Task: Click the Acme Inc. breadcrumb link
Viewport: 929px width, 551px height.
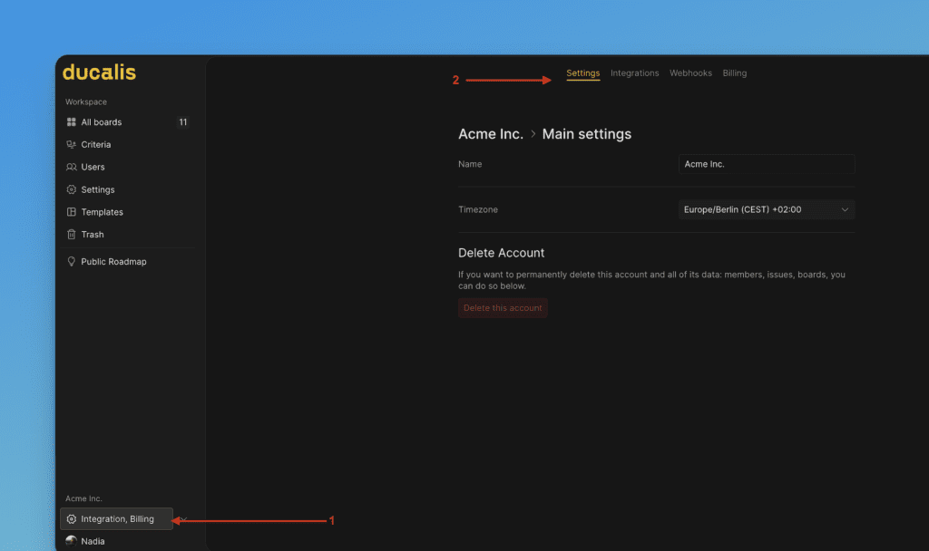Action: tap(491, 133)
